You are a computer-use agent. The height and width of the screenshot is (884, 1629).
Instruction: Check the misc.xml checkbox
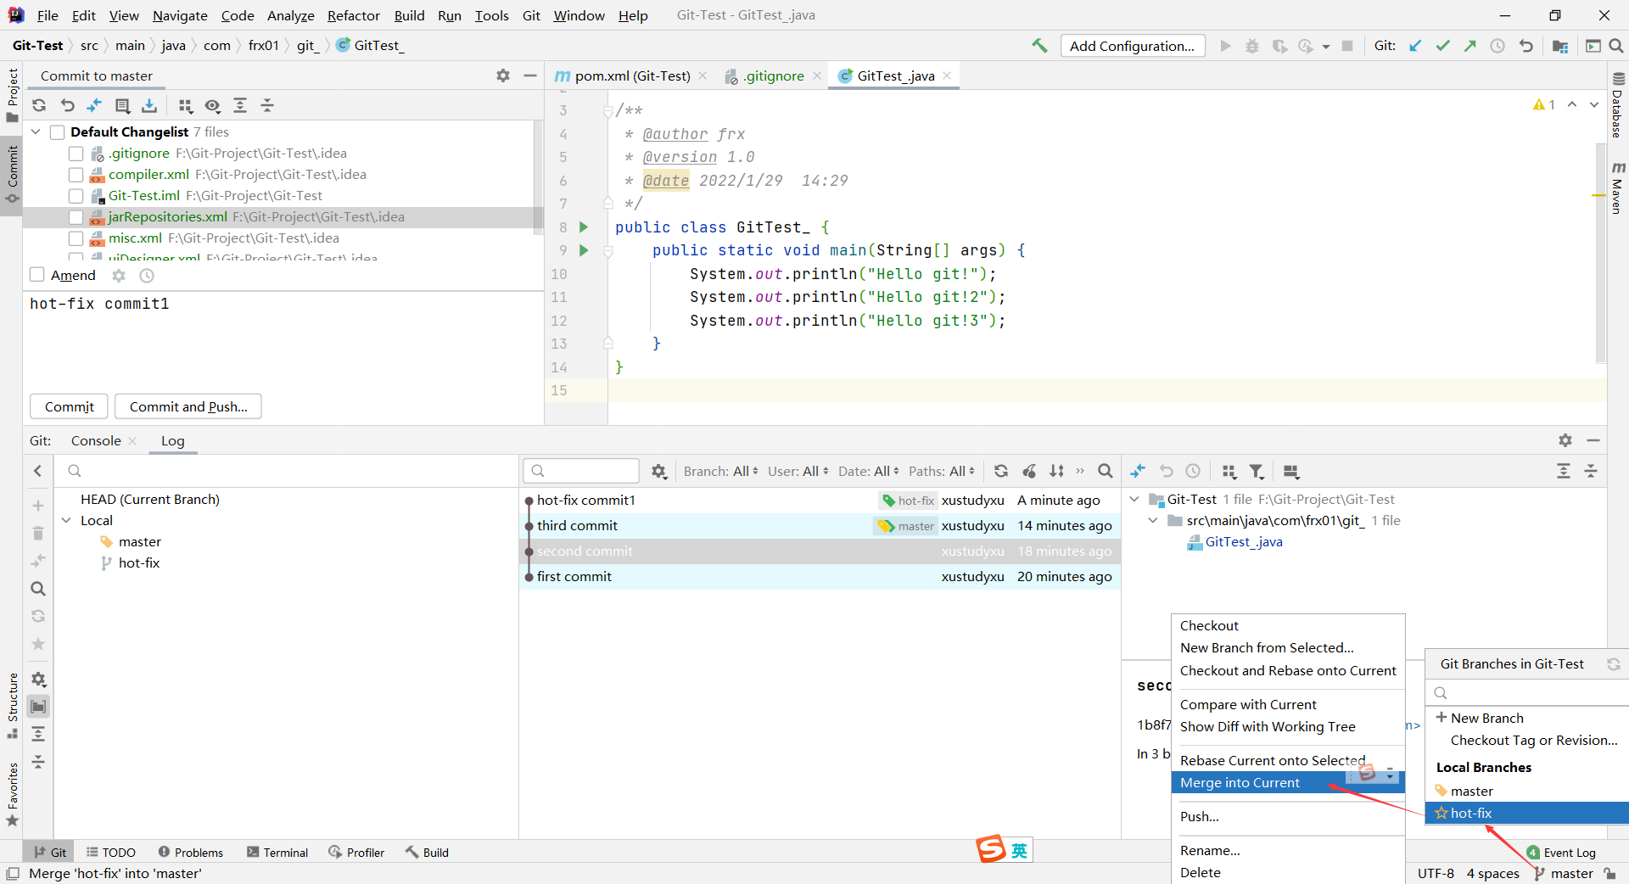(76, 238)
